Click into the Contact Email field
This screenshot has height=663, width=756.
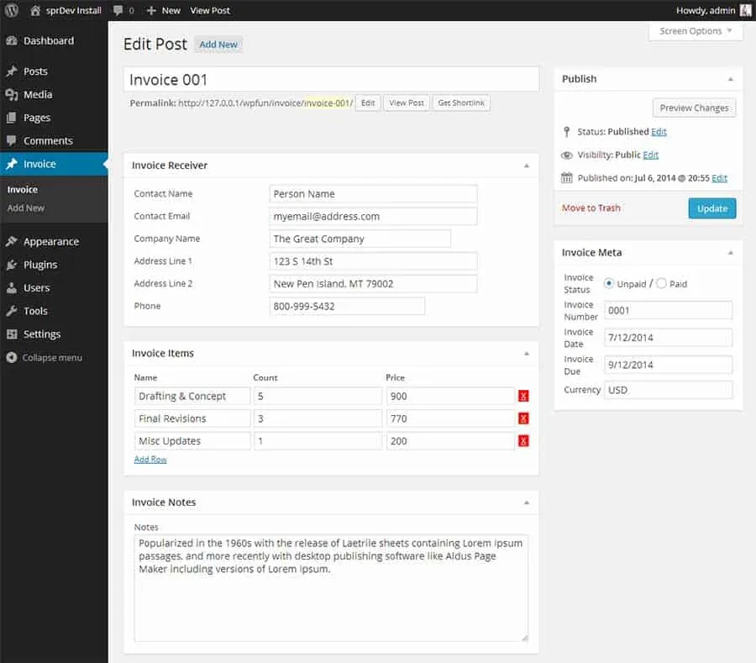(373, 216)
